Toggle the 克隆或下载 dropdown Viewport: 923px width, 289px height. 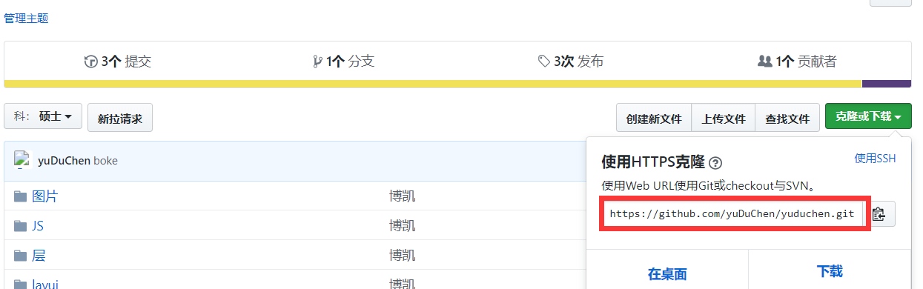[868, 117]
